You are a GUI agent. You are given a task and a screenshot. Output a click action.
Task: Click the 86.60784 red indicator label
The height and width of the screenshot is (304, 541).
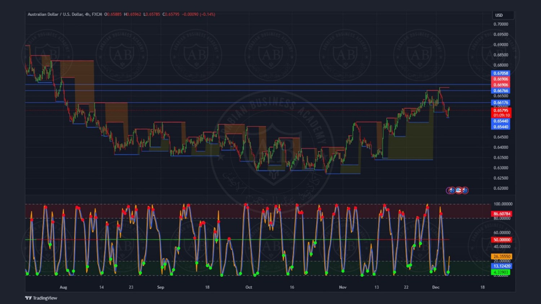click(x=502, y=214)
